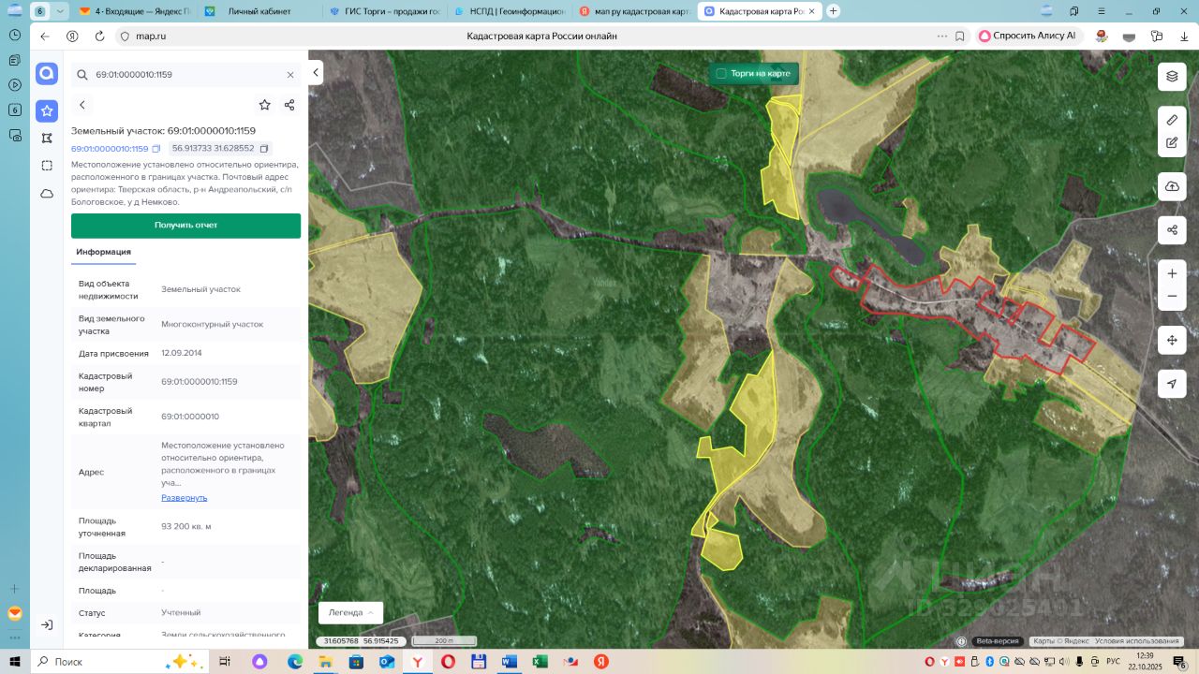Open Excel from the taskbar

point(540,661)
